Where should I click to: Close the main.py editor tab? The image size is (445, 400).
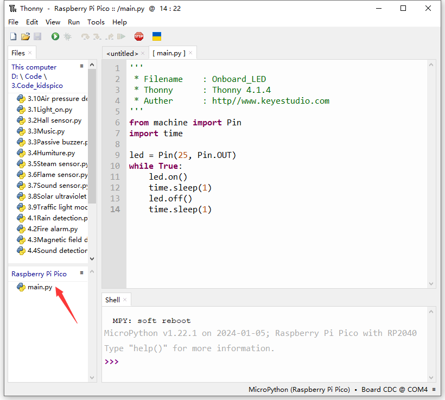point(190,53)
